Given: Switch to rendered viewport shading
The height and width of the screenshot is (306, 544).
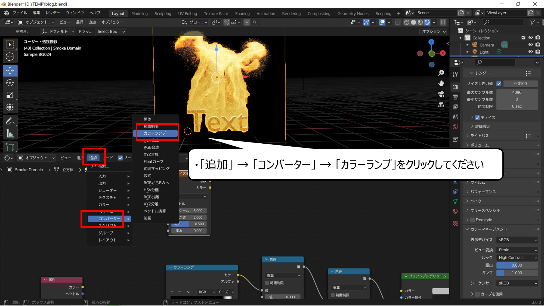Looking at the screenshot, I should (x=427, y=22).
